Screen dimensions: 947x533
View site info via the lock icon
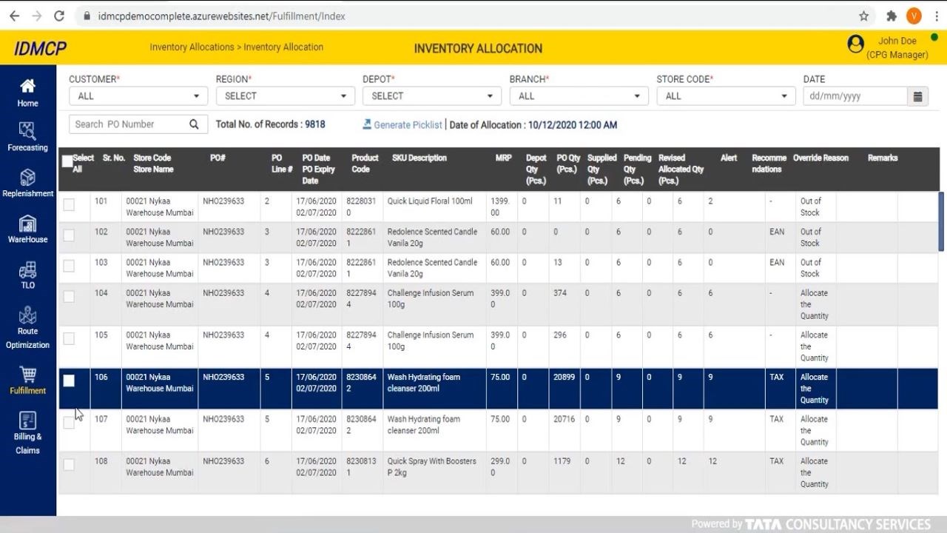coord(87,16)
